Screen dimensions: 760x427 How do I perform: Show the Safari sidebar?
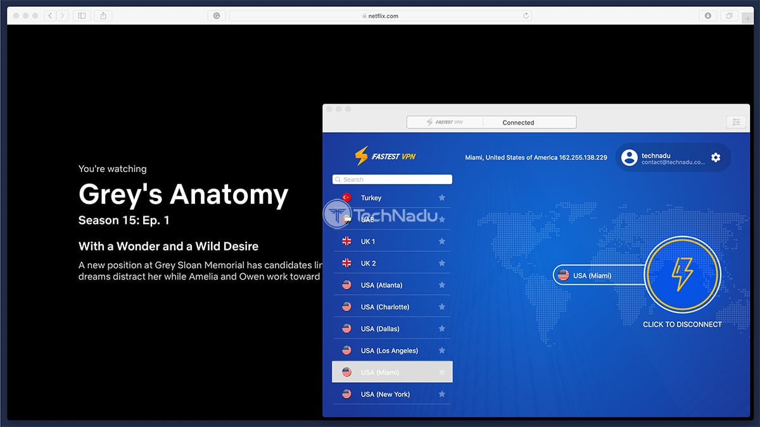[x=82, y=16]
